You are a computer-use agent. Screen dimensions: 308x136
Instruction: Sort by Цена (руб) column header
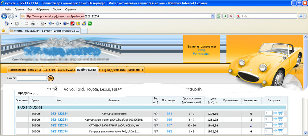pos(213,100)
